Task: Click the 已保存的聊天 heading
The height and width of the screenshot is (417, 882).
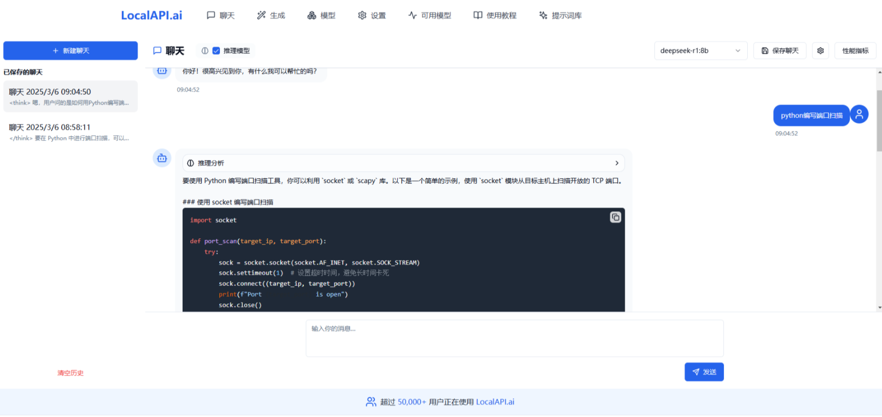Action: (23, 72)
